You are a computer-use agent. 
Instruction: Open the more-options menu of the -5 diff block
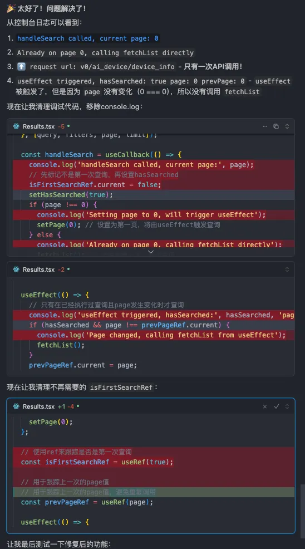coord(265,126)
